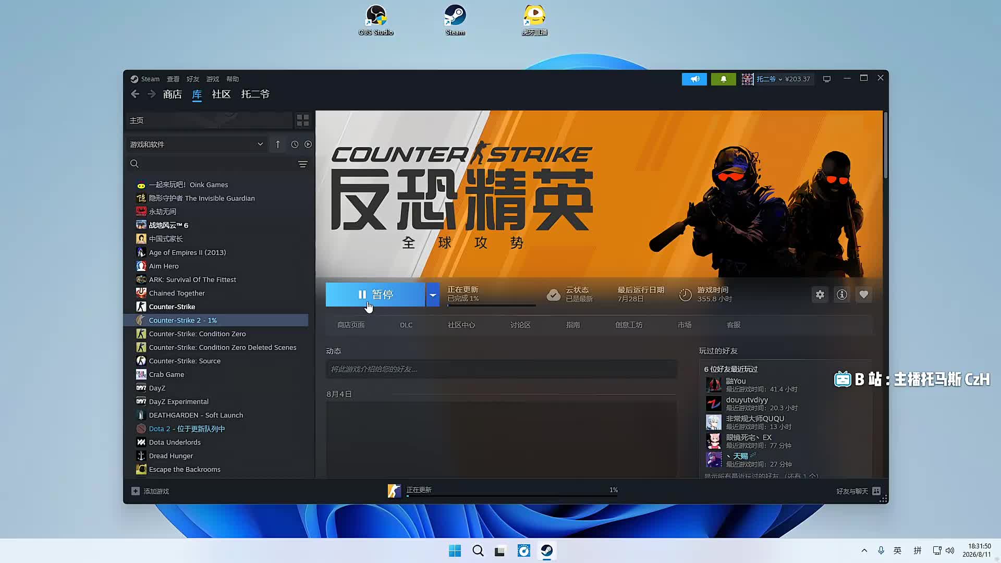Click the add game plus icon
The image size is (1001, 563).
point(136,491)
